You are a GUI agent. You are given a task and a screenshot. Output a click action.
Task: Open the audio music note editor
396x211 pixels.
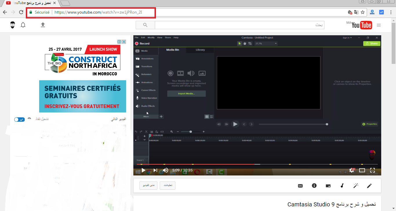click(x=342, y=186)
